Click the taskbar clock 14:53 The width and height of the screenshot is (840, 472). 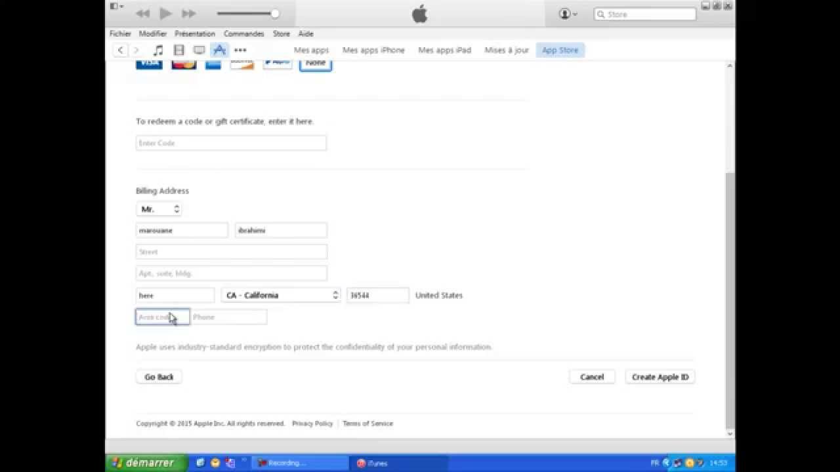(719, 463)
